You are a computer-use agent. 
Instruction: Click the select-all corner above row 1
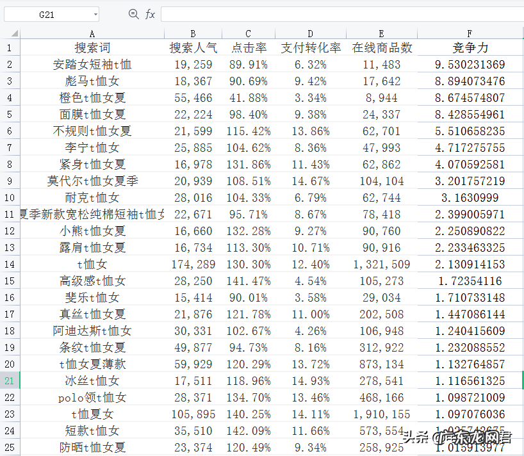pos(15,33)
